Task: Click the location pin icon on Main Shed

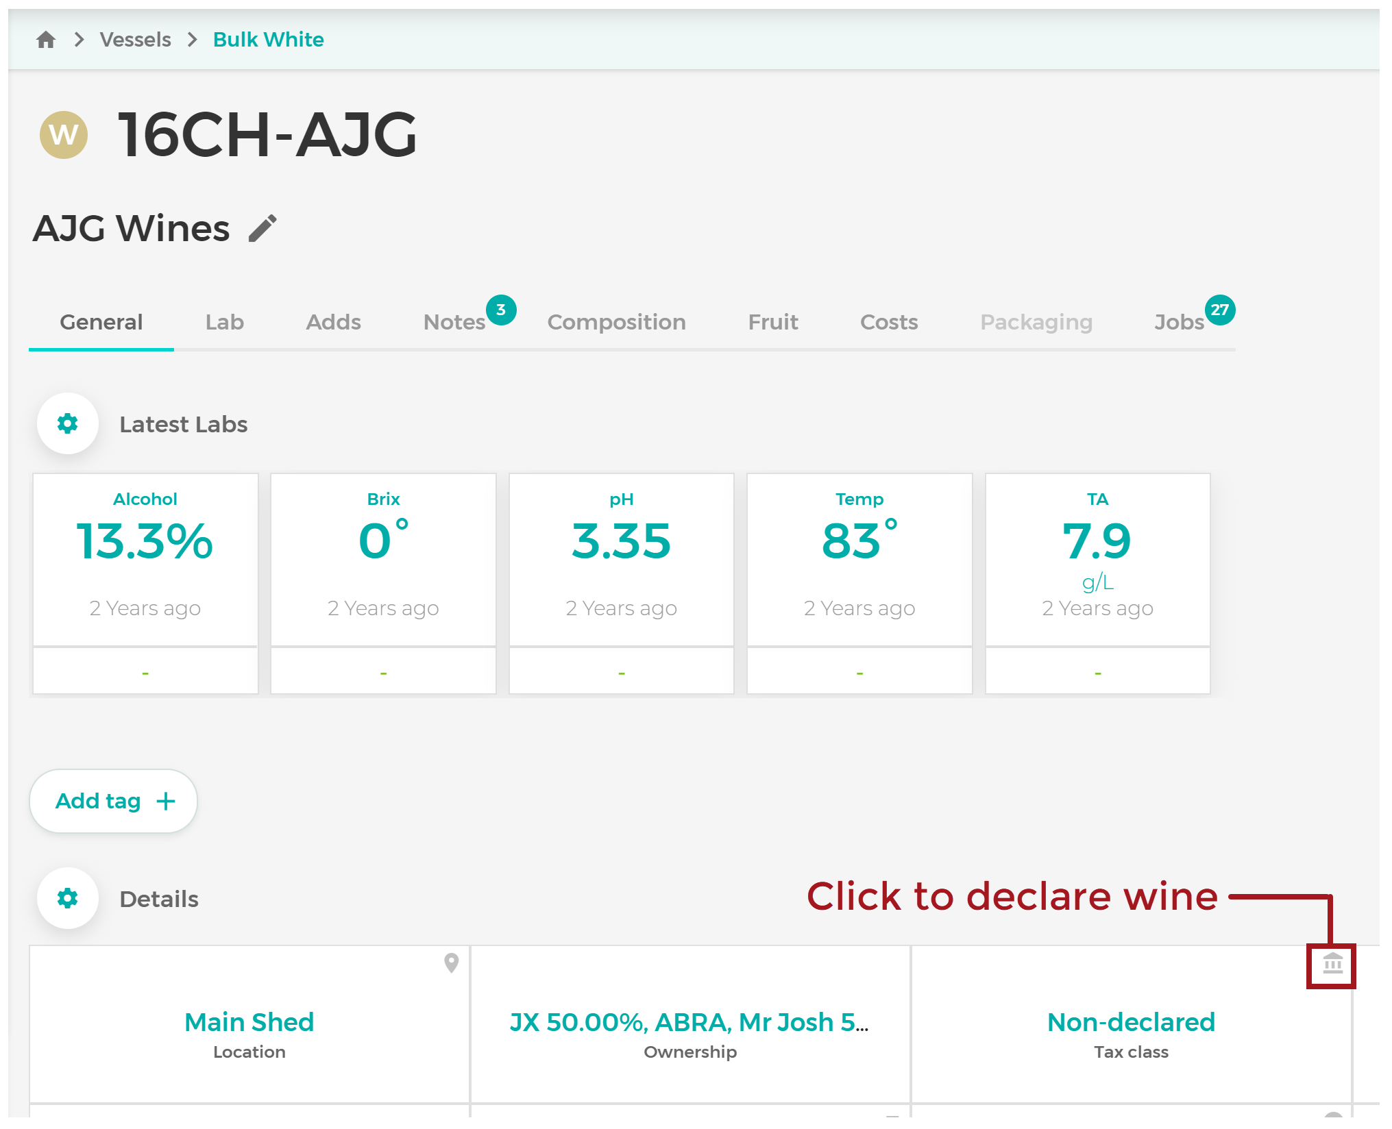Action: point(451,963)
